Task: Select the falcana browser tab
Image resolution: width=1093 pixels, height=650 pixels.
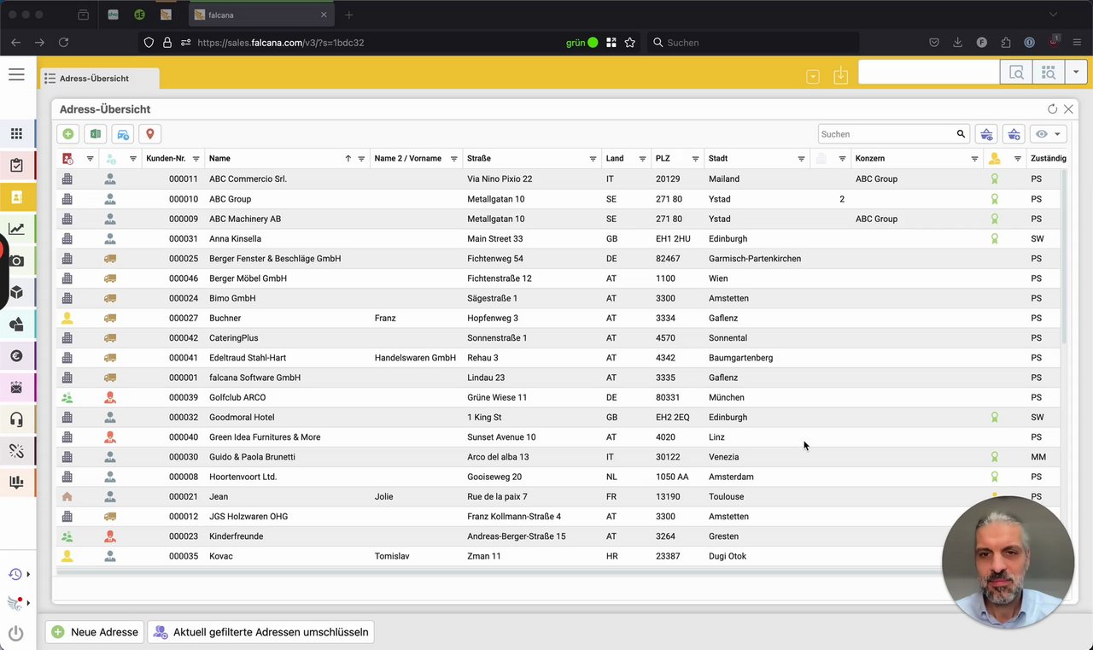Action: click(260, 15)
